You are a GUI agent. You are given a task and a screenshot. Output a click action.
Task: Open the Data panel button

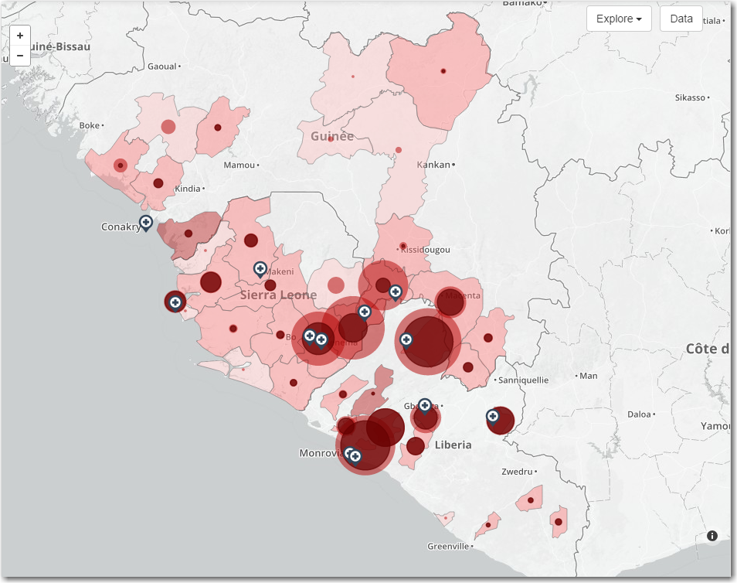tap(681, 19)
